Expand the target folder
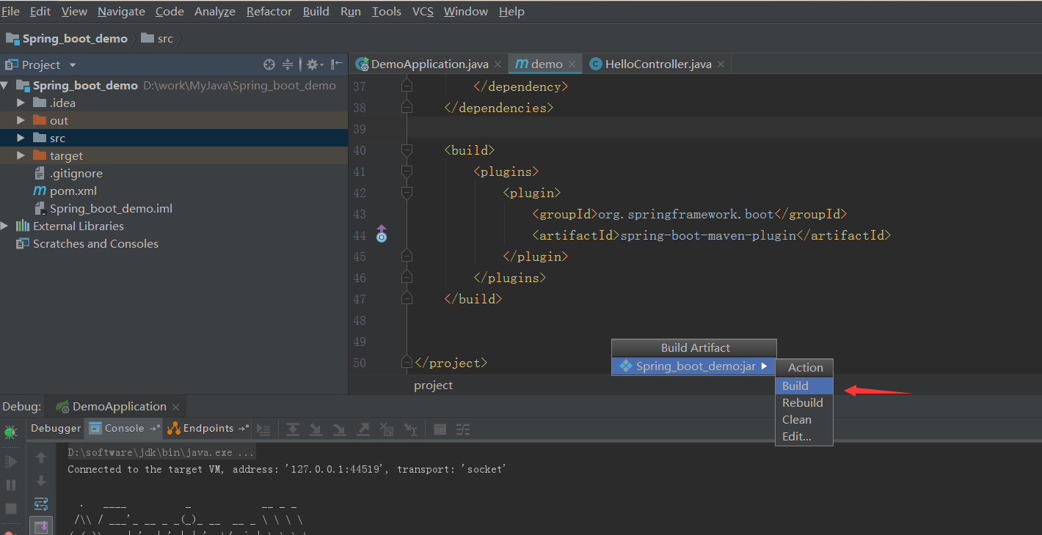 (21, 155)
